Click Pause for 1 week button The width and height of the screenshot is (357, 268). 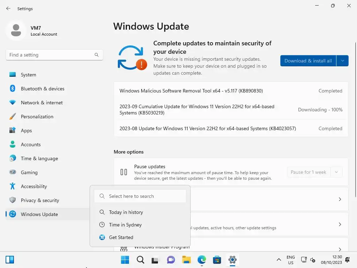pyautogui.click(x=309, y=172)
